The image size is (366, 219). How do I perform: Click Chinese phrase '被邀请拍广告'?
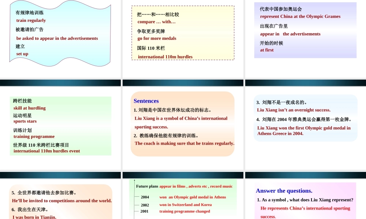29,30
